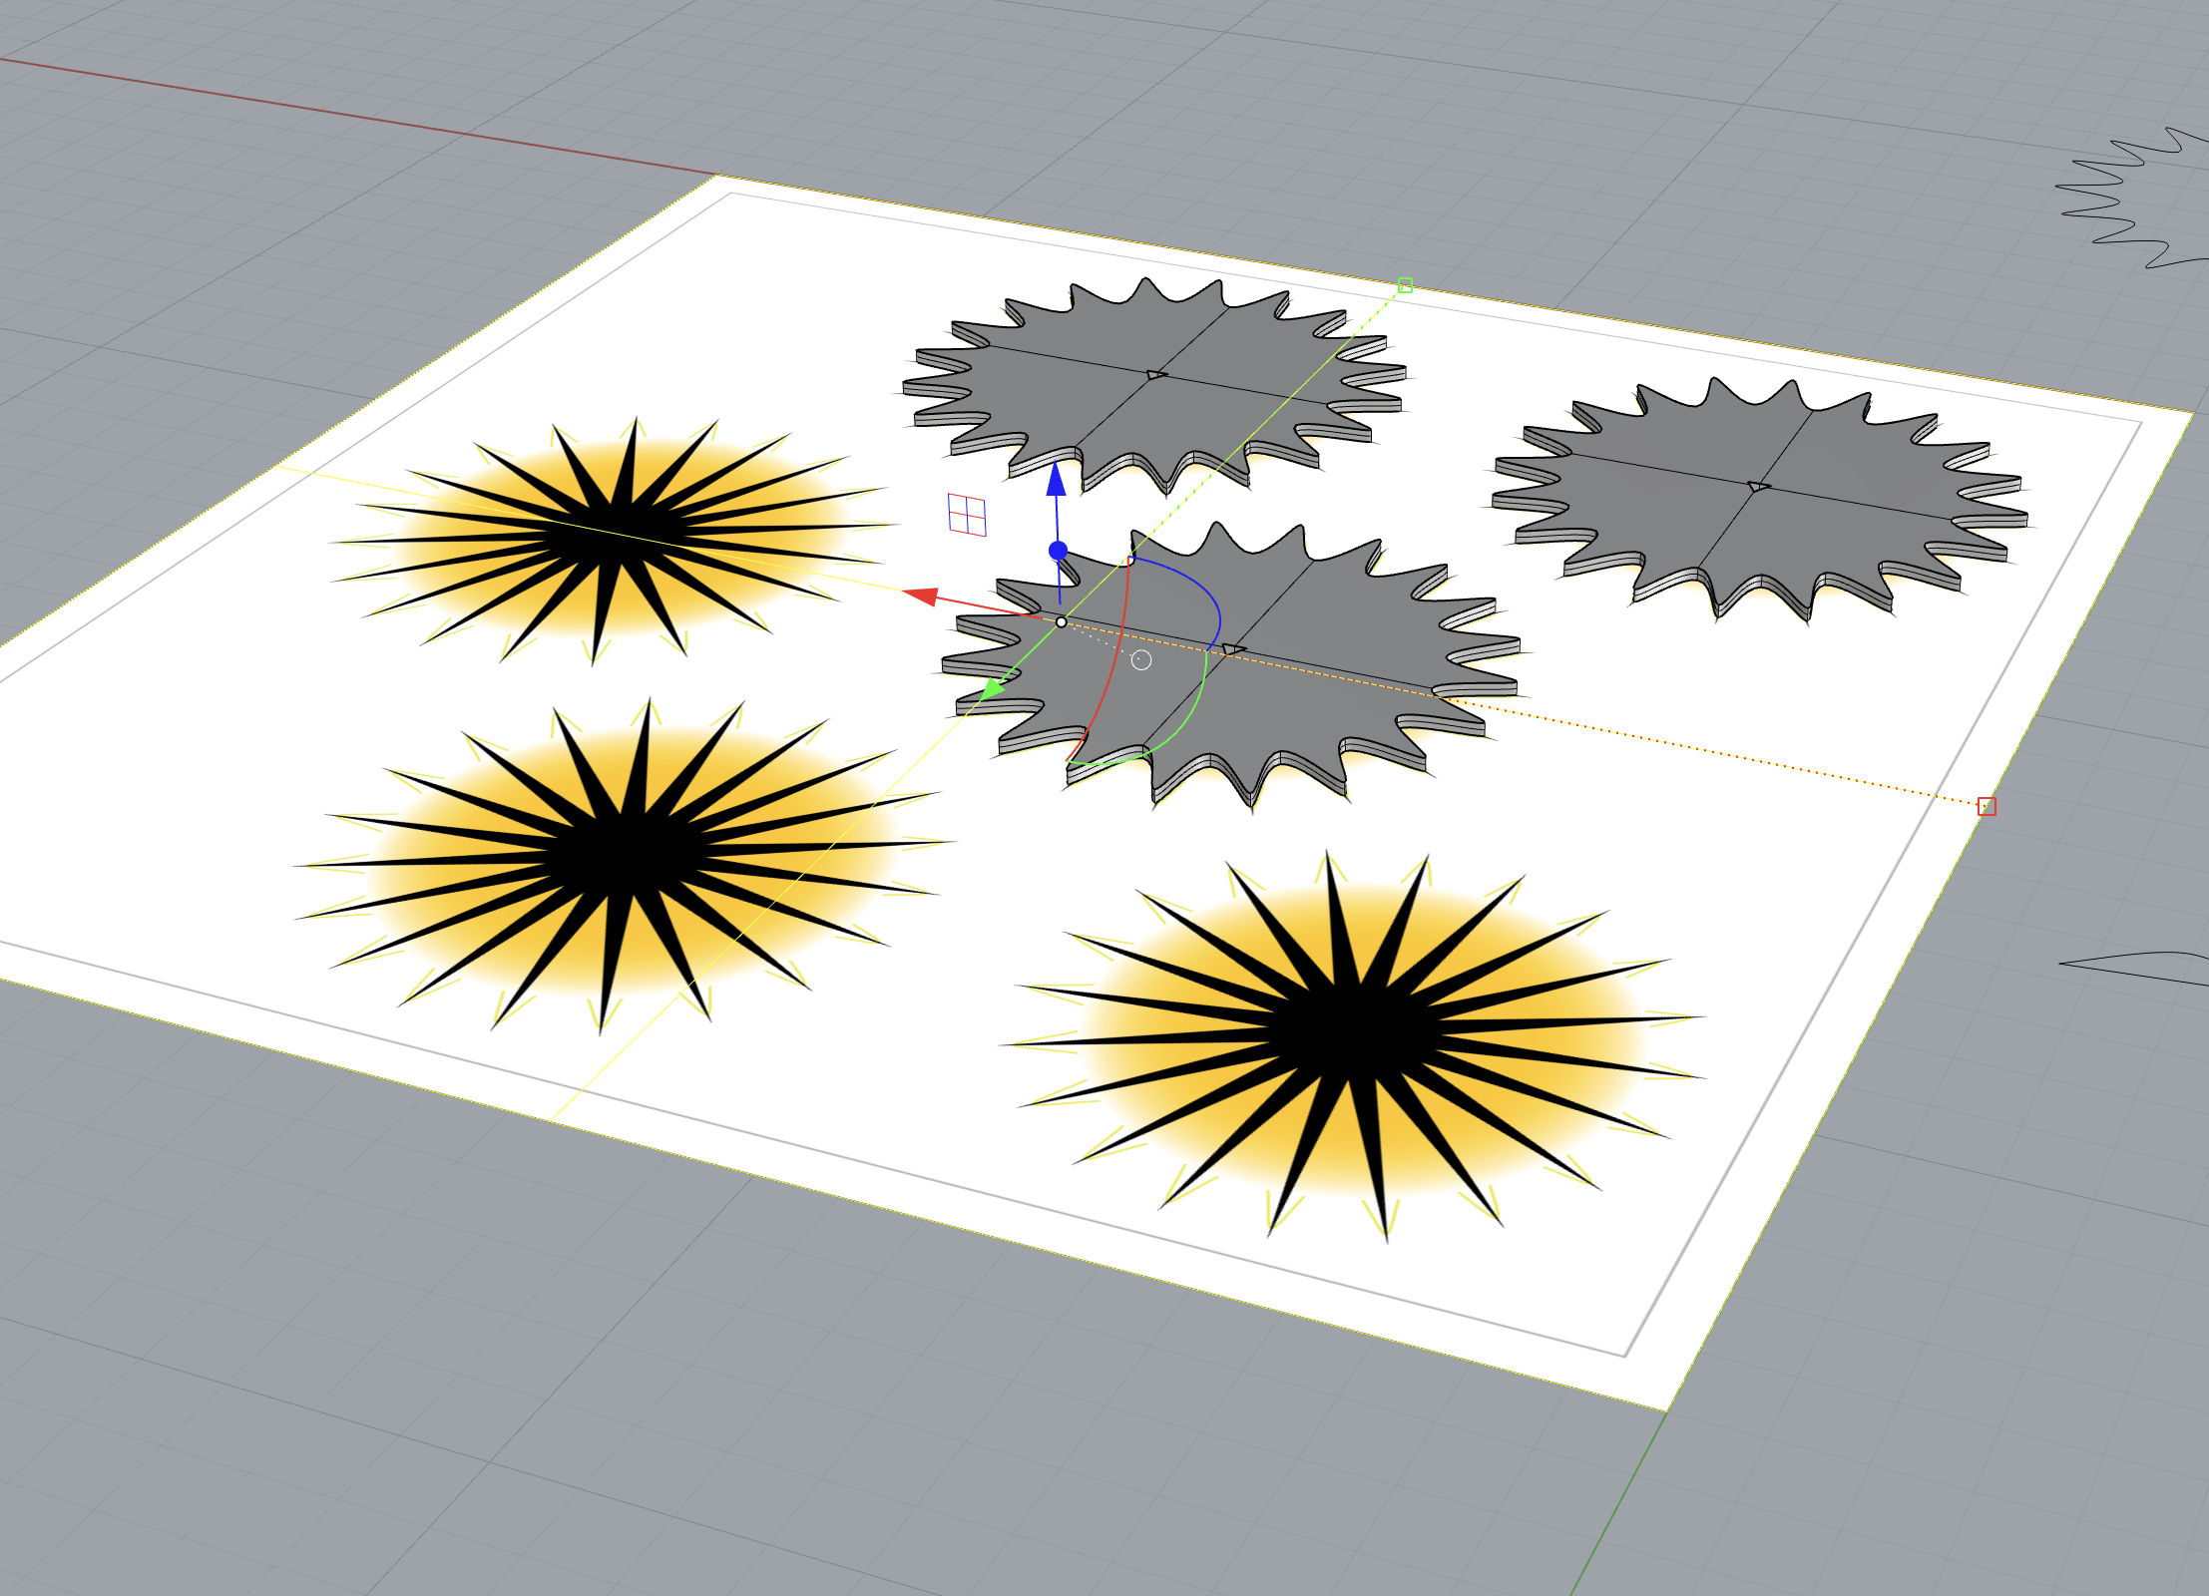
Task: Click the blue extrude dot on Z axis
Action: [x=1059, y=551]
